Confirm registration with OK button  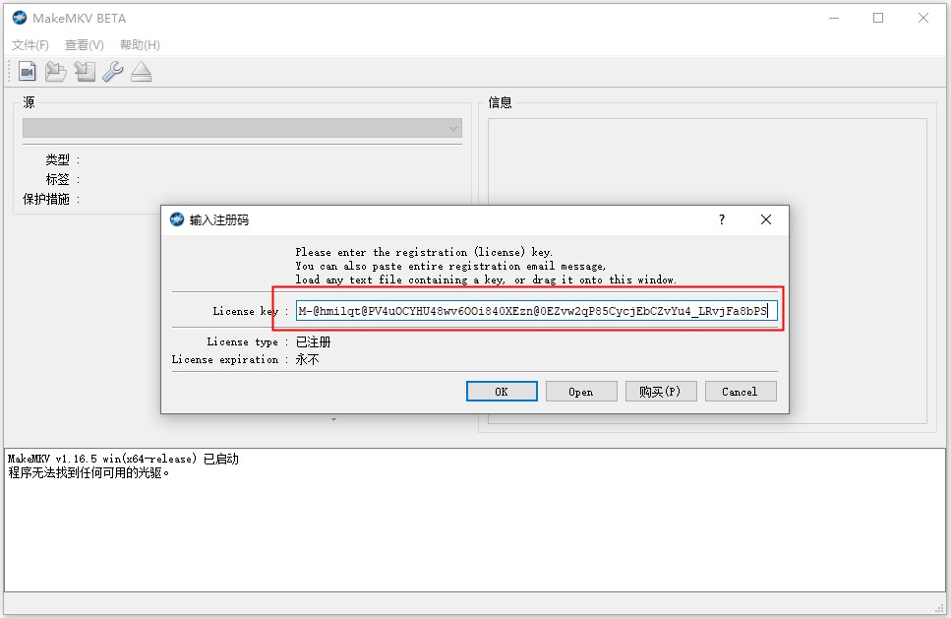pos(502,392)
